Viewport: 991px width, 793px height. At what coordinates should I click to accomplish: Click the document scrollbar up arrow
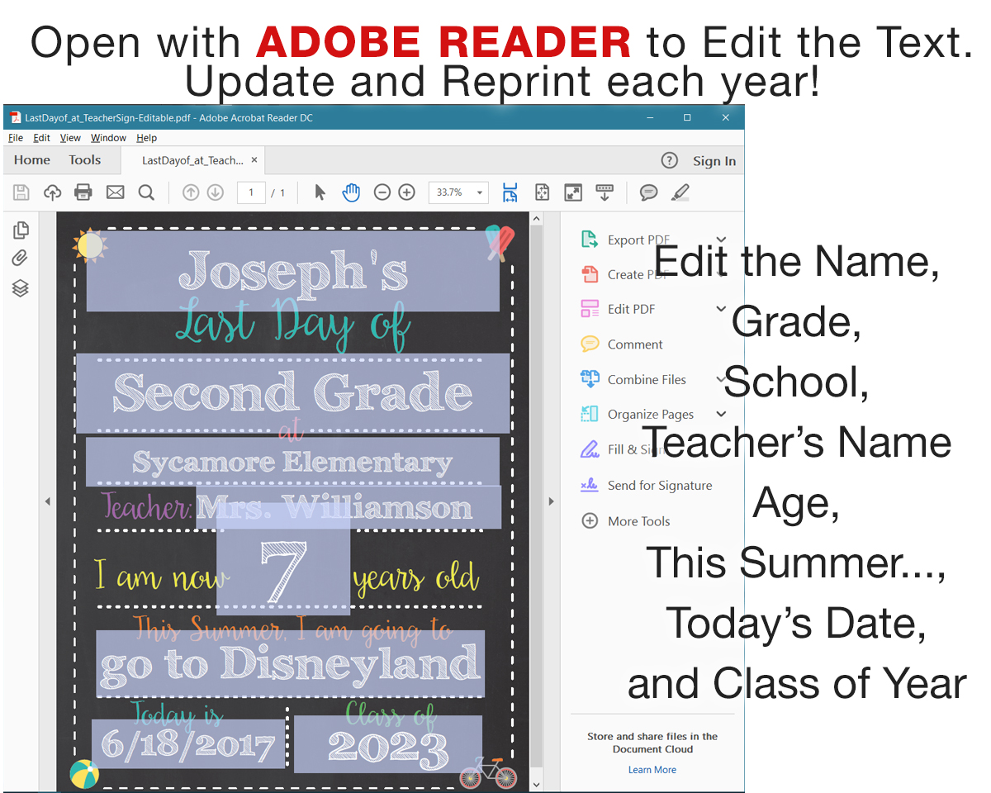pos(536,219)
